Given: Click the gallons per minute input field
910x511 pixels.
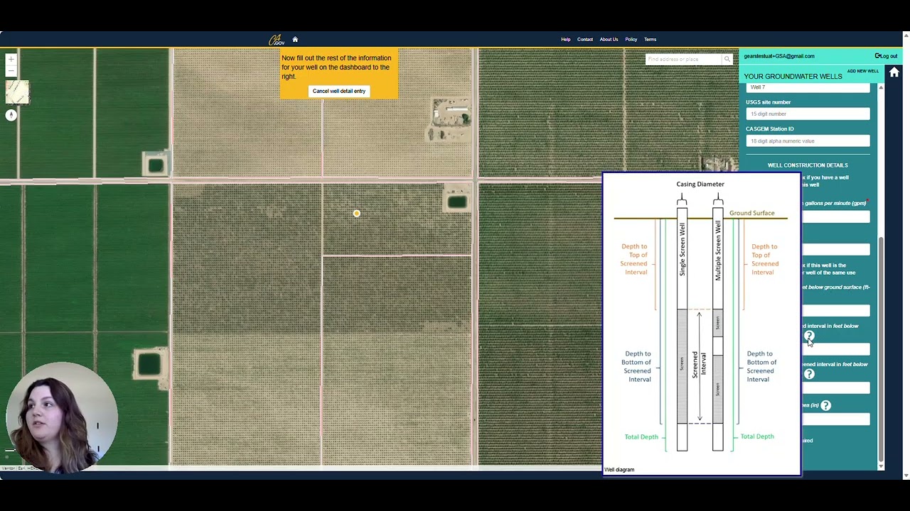Looking at the screenshot, I should click(x=835, y=217).
